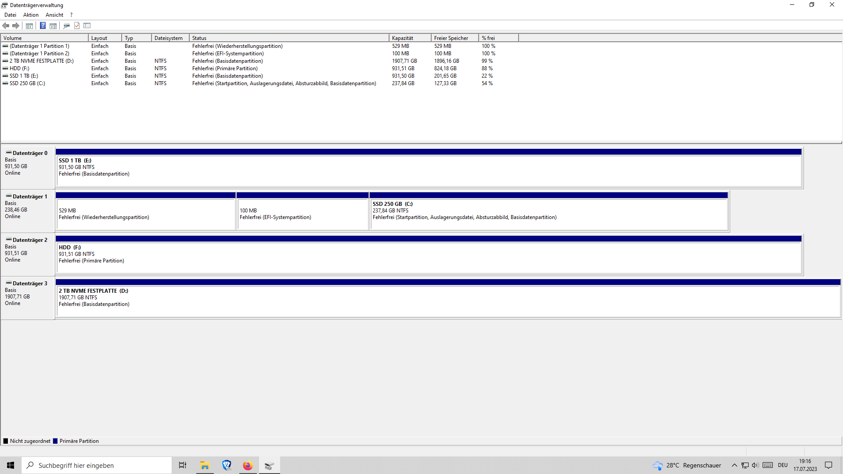Image resolution: width=843 pixels, height=474 pixels.
Task: Click the checkmark document toolbar icon
Action: coord(77,25)
